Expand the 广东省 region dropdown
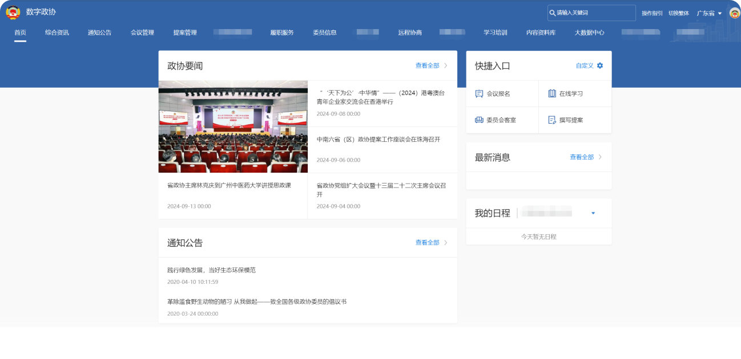This screenshot has width=741, height=359. tap(710, 13)
